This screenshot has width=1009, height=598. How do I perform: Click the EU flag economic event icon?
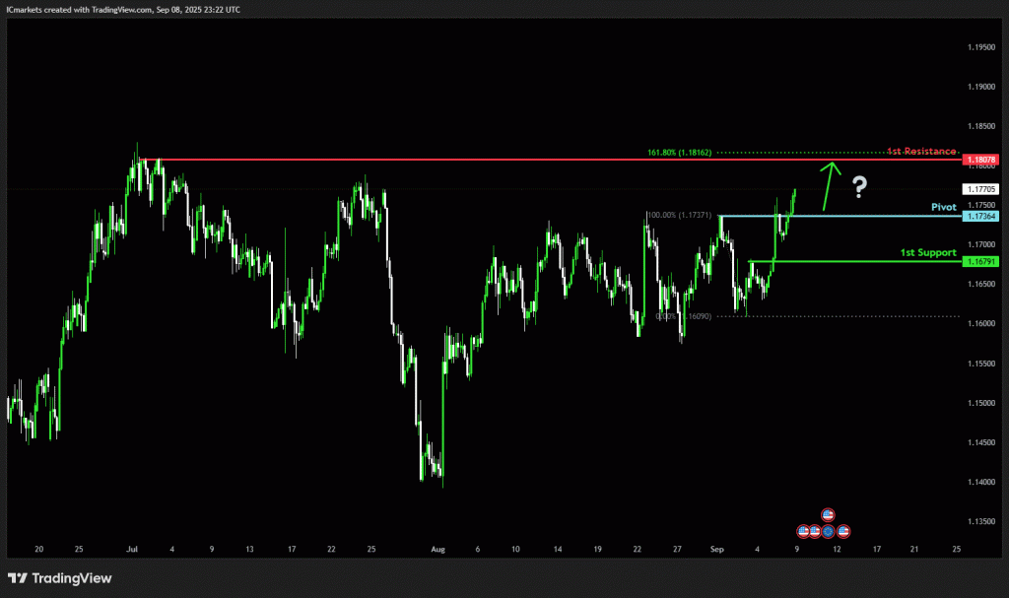[x=828, y=532]
